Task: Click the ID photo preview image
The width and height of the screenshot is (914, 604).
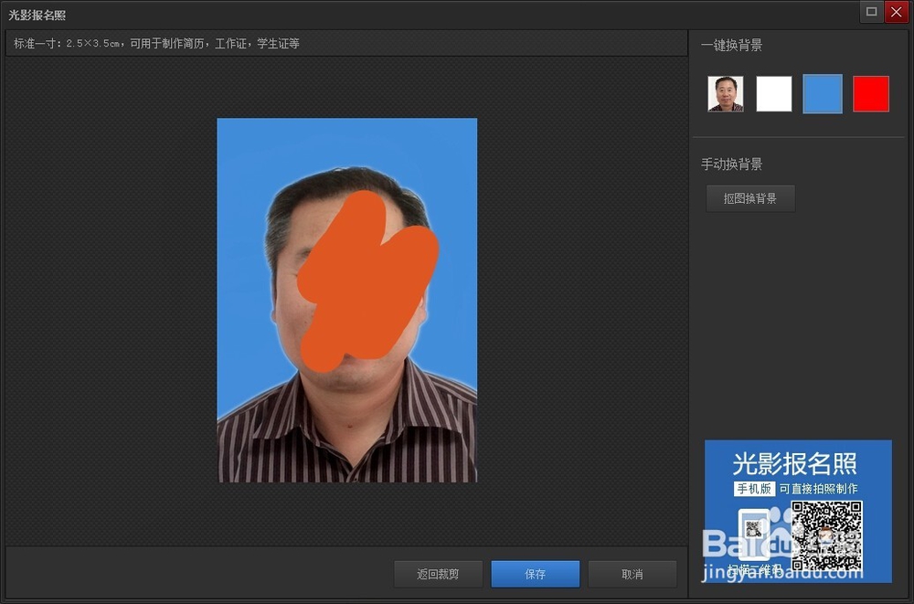Action: click(x=346, y=301)
